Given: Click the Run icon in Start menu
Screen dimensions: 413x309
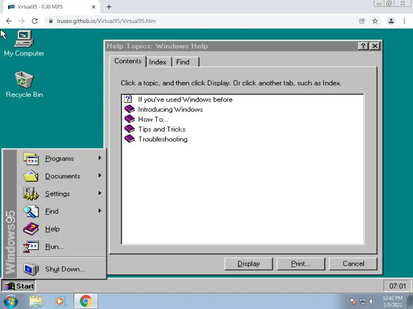Looking at the screenshot, I should point(31,247).
